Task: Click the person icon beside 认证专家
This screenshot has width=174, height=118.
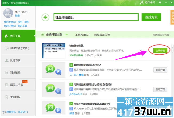Action: [x=7, y=60]
